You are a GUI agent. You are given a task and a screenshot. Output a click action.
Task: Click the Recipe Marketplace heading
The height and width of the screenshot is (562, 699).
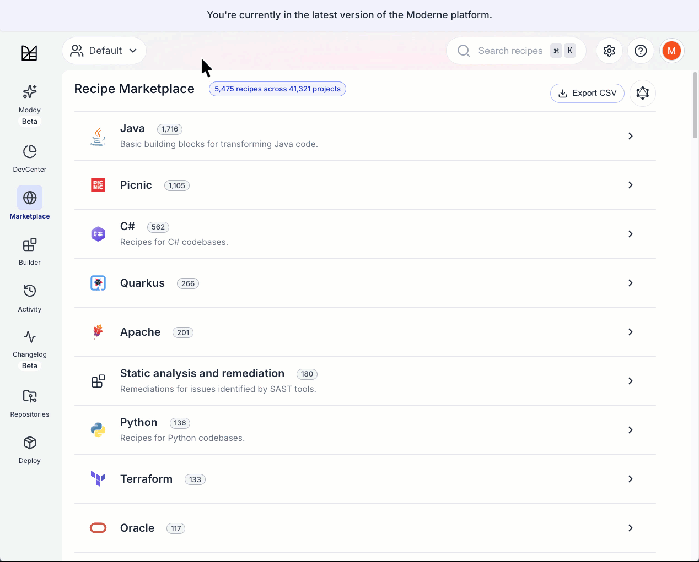point(135,89)
